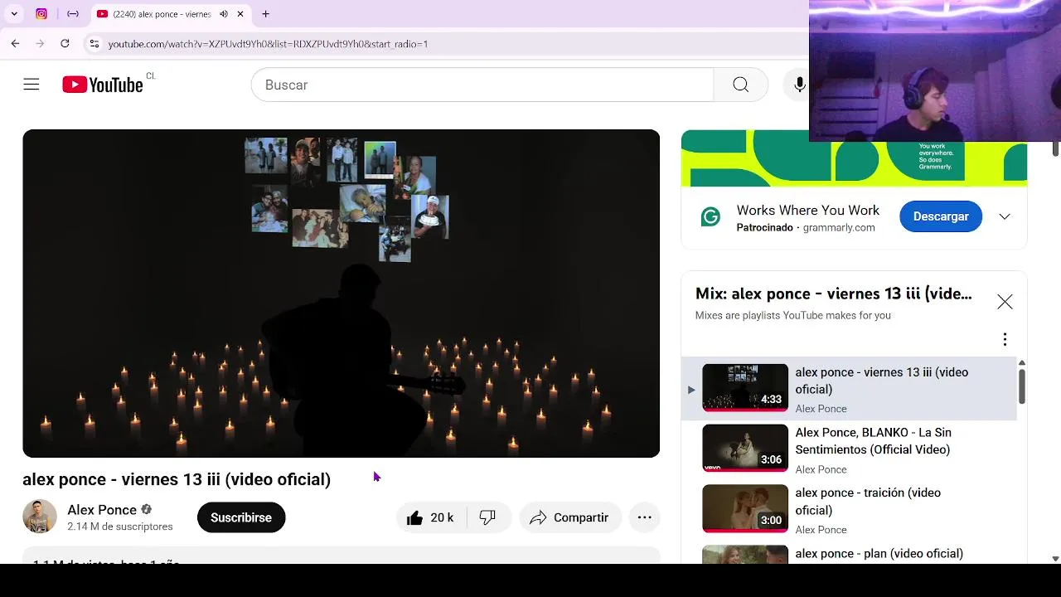Open the YouTube hamburger guide menu
1061x597 pixels.
tap(31, 85)
